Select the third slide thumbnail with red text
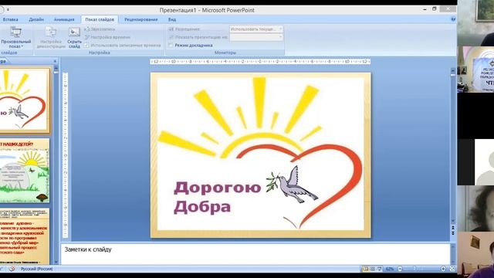Viewport: 494px width, 278px height. click(25, 236)
